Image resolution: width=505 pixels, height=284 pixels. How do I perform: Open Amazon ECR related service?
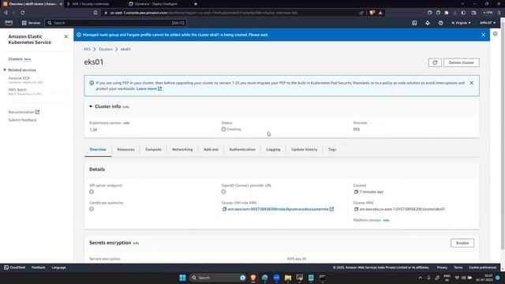click(x=19, y=78)
